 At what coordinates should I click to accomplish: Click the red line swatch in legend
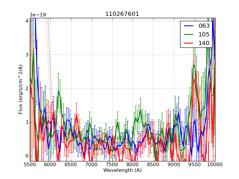[188, 43]
